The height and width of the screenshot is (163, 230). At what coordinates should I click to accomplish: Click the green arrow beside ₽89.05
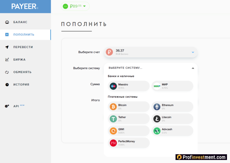[84, 6]
